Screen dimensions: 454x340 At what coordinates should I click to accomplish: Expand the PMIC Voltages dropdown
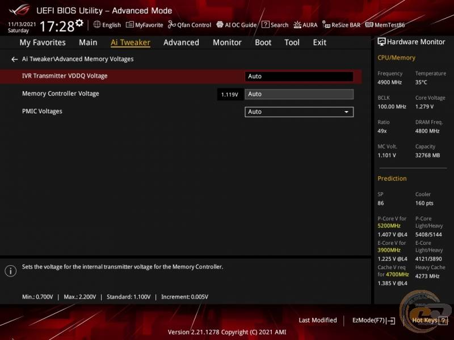pos(299,112)
